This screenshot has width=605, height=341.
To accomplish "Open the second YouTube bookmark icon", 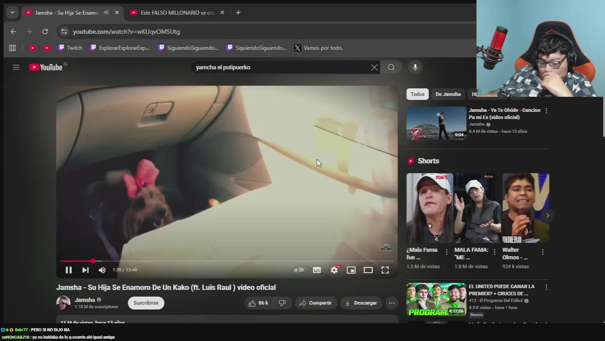I will coord(47,48).
